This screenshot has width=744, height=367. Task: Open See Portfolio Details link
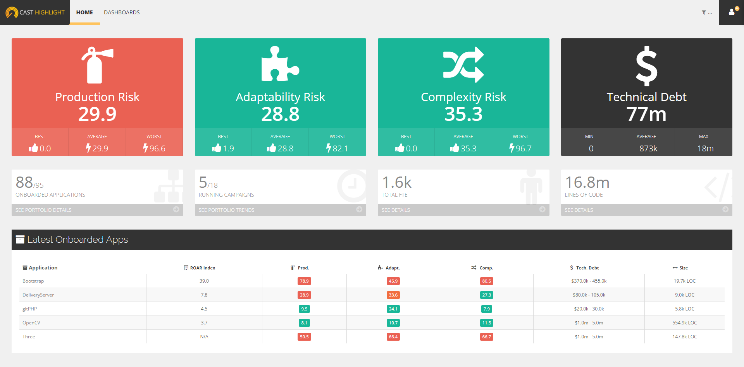coord(43,210)
